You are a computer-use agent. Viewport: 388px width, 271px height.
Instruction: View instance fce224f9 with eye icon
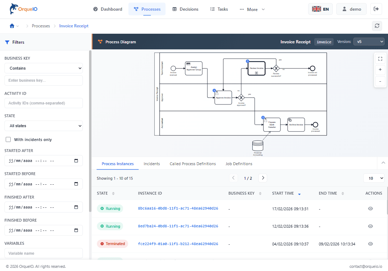[370, 244]
